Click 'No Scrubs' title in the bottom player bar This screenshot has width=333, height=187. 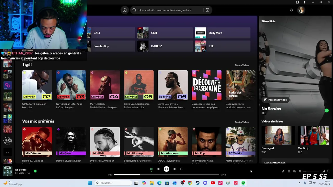tap(21, 170)
